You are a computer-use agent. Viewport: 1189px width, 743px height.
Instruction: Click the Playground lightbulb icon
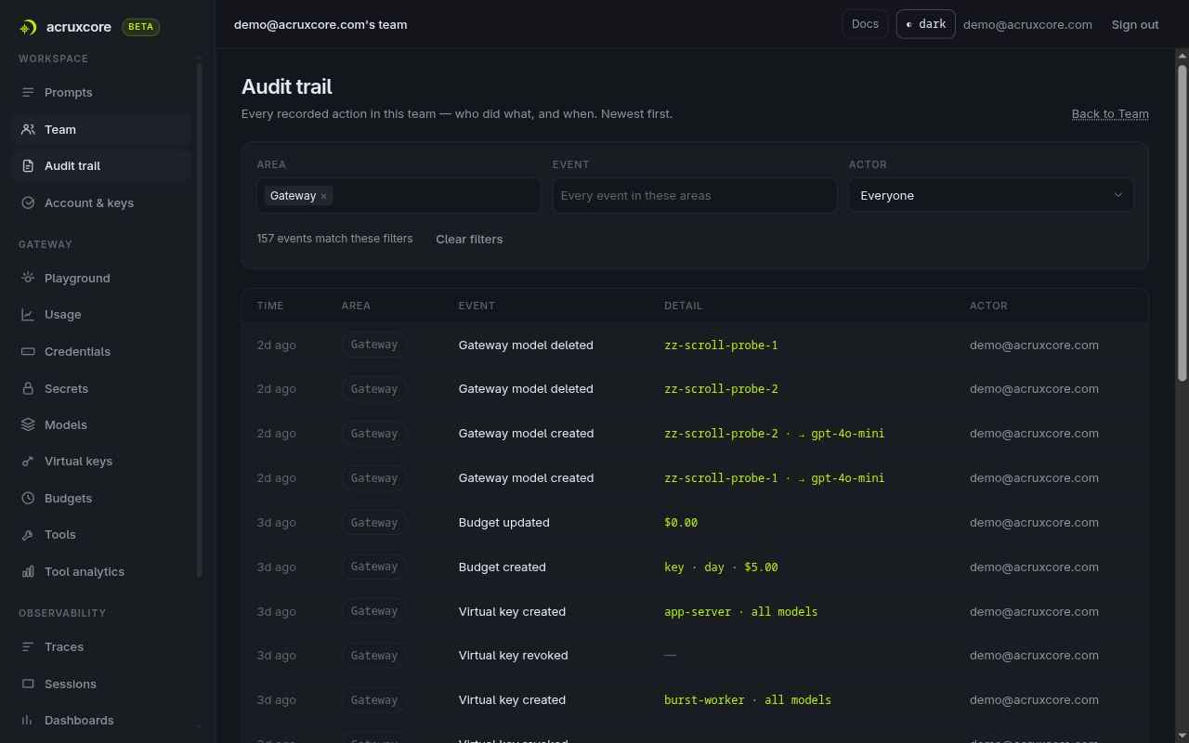pos(28,279)
